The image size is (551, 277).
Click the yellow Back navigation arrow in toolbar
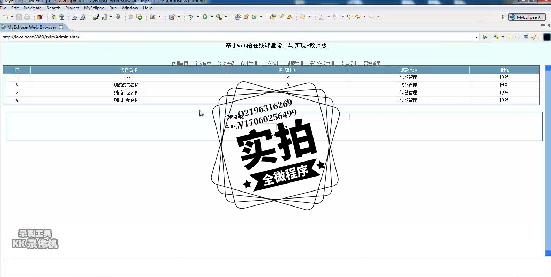coord(358,17)
